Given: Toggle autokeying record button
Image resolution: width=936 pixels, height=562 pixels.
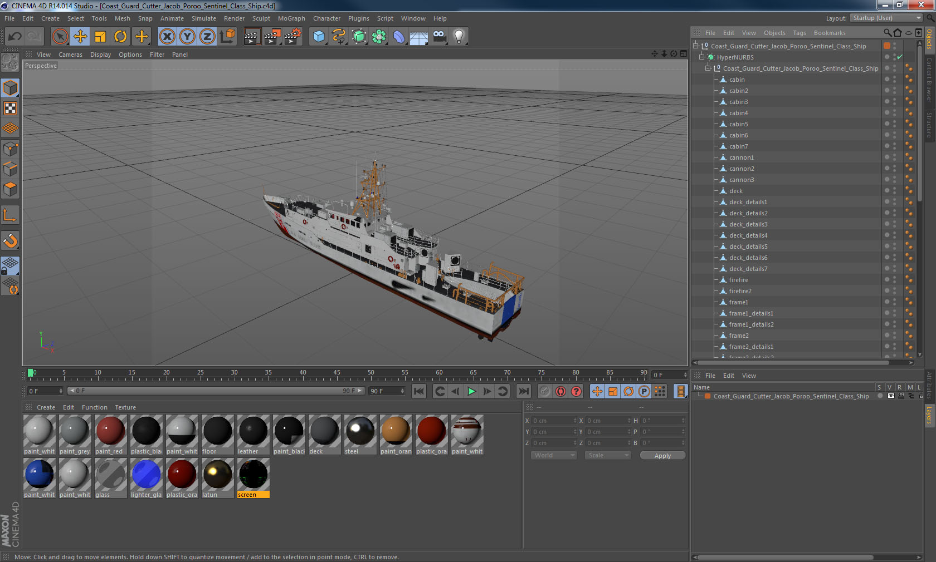Looking at the screenshot, I should click(560, 391).
